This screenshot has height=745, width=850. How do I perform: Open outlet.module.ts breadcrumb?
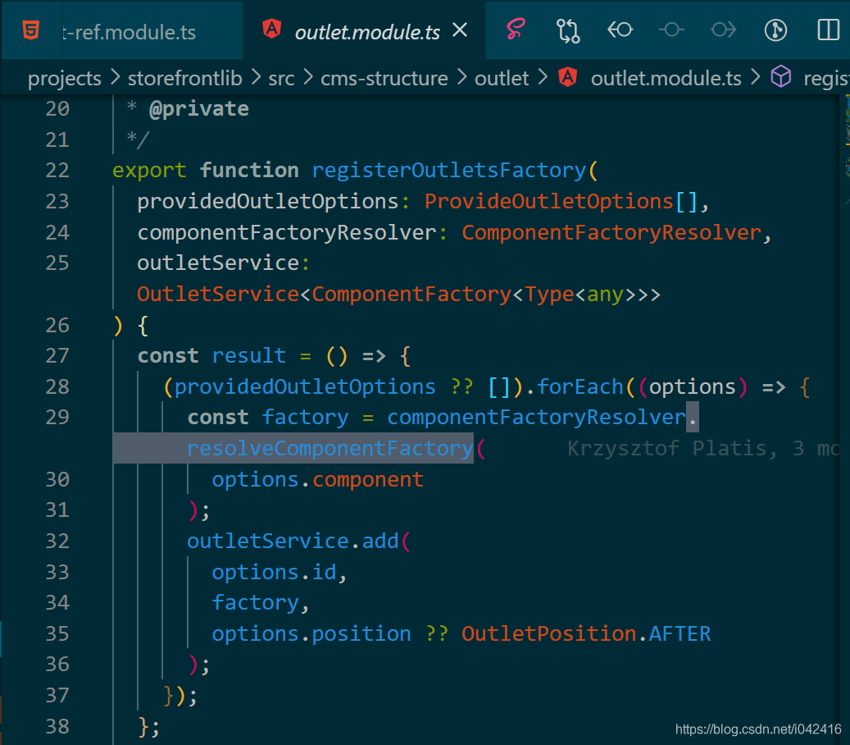click(x=666, y=79)
